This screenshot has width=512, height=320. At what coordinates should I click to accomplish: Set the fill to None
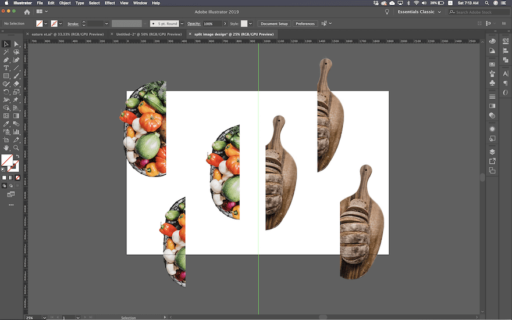(17, 178)
